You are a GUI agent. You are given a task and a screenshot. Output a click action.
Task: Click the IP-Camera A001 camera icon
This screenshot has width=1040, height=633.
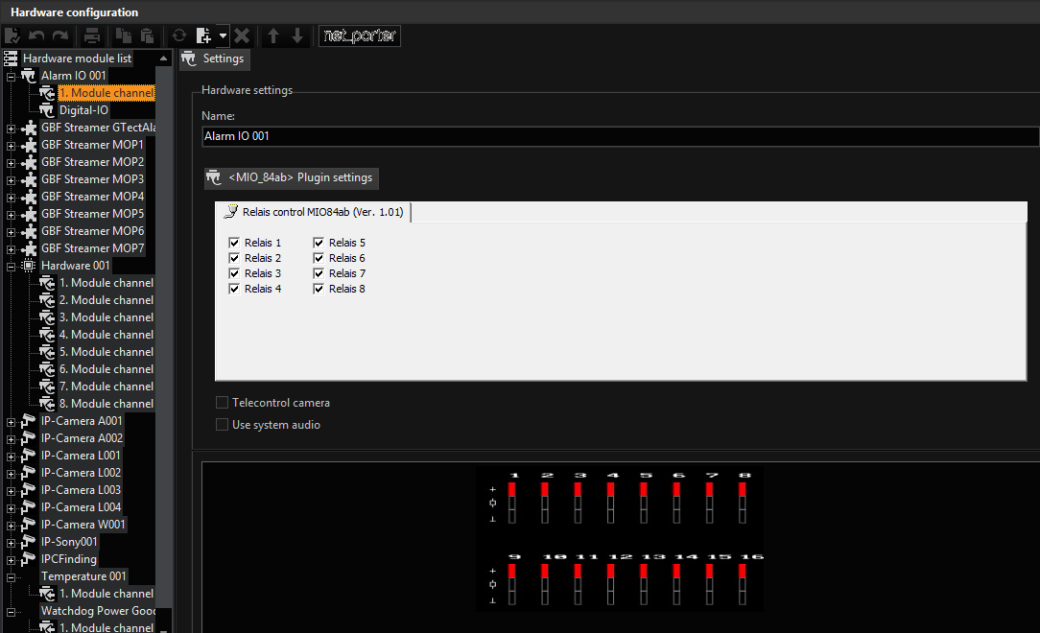[x=28, y=421]
